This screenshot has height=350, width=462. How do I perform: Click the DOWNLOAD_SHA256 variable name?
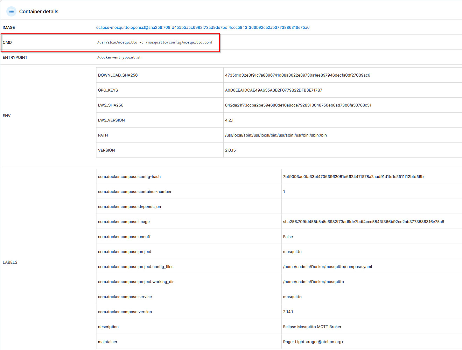tap(118, 75)
